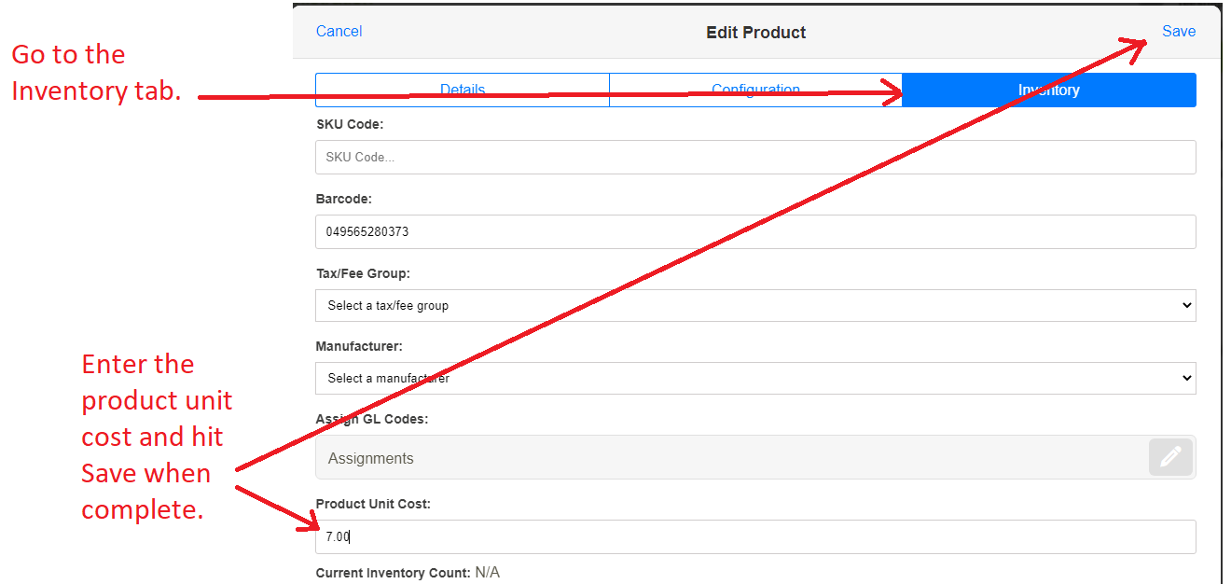Click the SKU Code label

point(350,124)
